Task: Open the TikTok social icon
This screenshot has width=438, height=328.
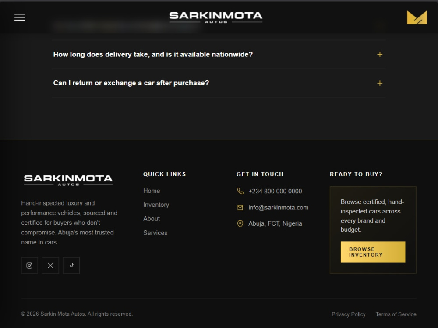Action: [x=71, y=265]
